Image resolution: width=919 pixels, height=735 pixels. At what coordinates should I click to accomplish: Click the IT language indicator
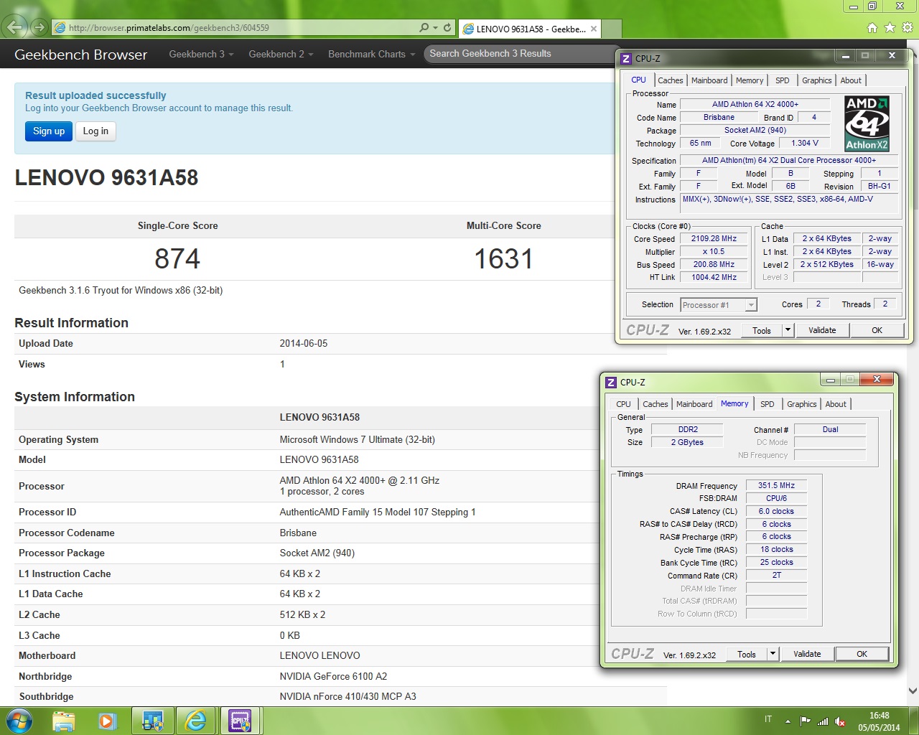tap(768, 719)
